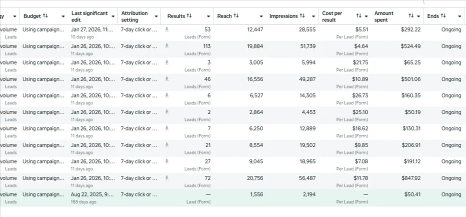Image resolution: width=466 pixels, height=217 pixels.
Task: Sort by Budget using its sort arrows
Action: coord(46,16)
